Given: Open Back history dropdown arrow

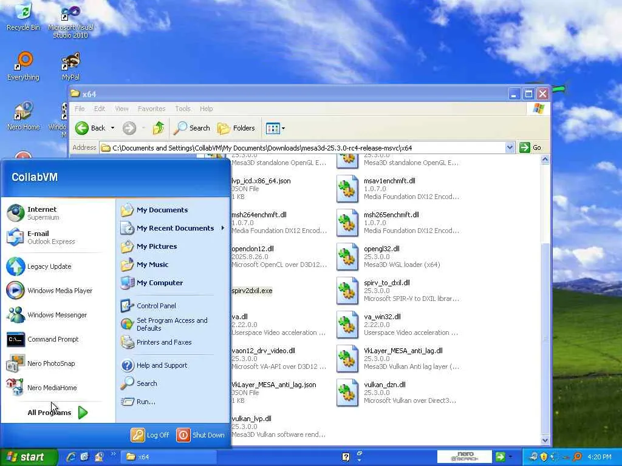Looking at the screenshot, I should 112,128.
